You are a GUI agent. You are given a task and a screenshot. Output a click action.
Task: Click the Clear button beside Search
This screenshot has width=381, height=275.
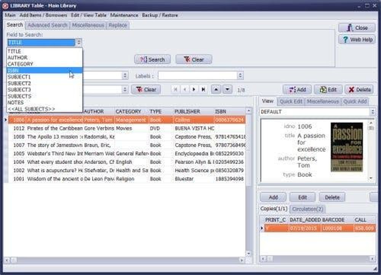pyautogui.click(x=194, y=59)
